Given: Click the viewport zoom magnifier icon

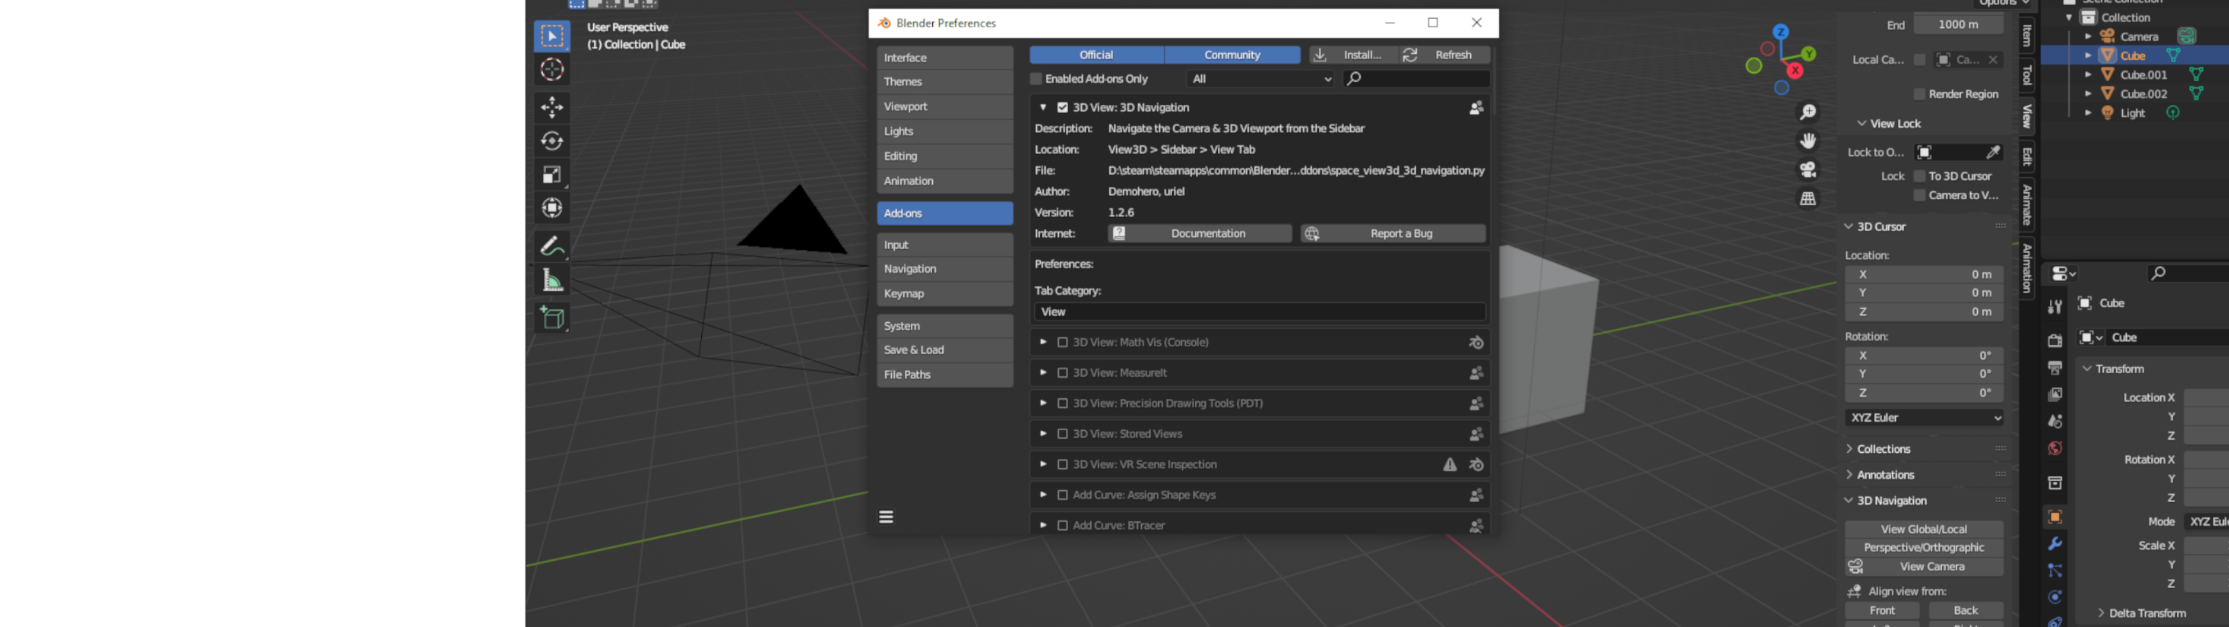Looking at the screenshot, I should 1808,113.
